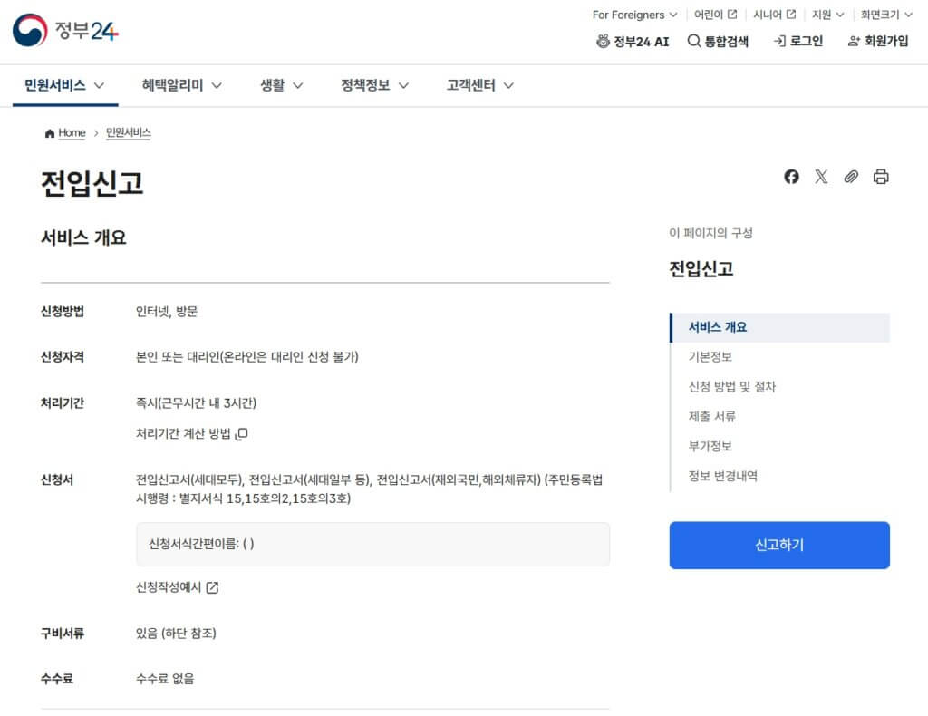Screen dimensions: 928x716
Task: Expand the 화면크기 dropdown
Action: point(884,15)
